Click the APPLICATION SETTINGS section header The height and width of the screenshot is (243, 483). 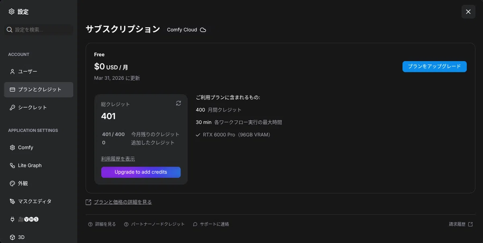tap(33, 130)
